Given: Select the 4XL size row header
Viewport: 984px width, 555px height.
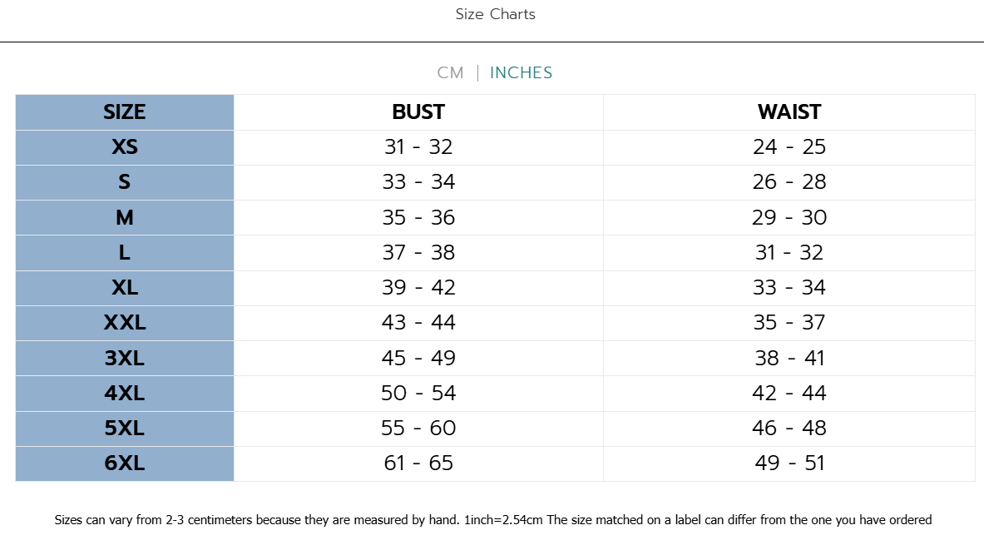Looking at the screenshot, I should point(125,394).
